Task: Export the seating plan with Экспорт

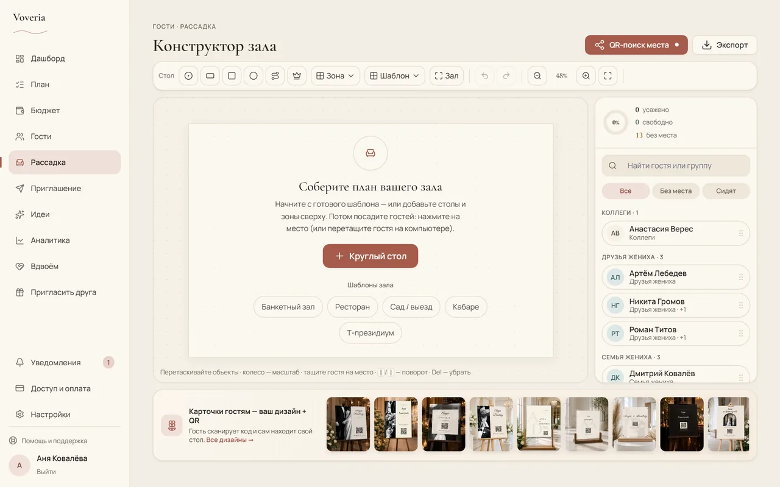Action: pos(725,45)
